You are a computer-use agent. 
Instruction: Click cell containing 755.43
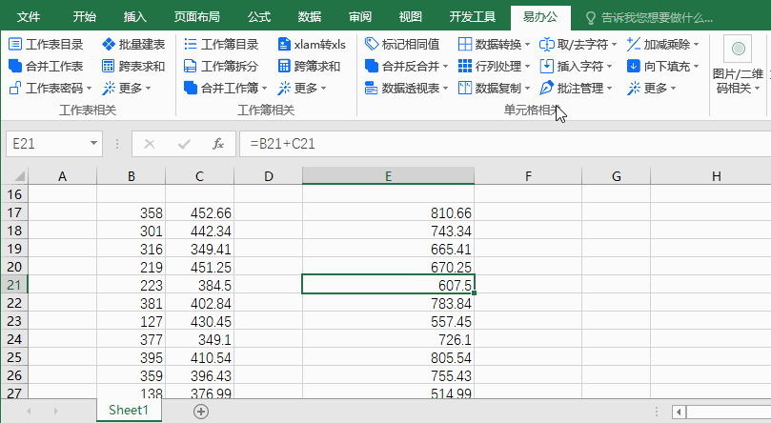388,375
